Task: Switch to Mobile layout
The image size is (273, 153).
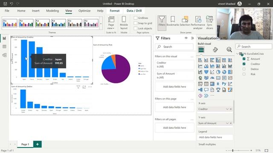Action: 124,23
